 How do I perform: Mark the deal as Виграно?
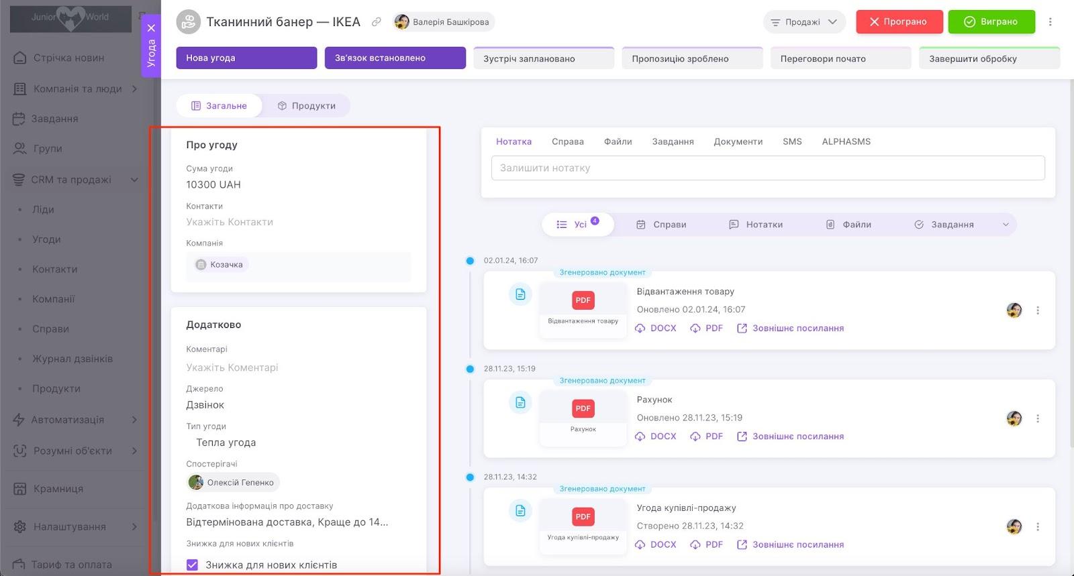coord(991,22)
